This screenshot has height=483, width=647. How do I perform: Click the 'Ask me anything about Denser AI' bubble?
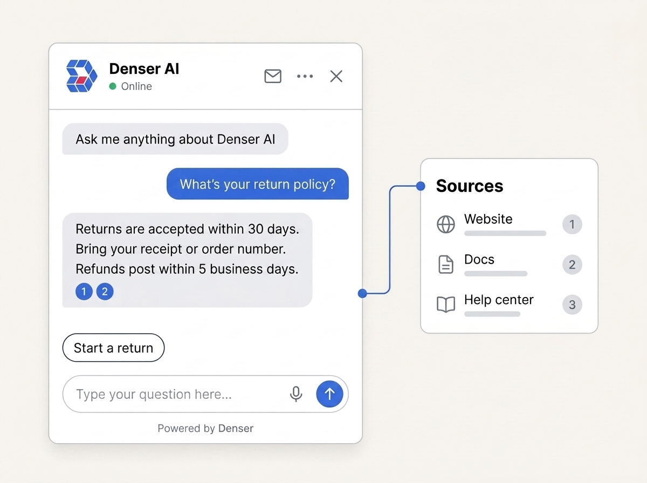(x=175, y=139)
